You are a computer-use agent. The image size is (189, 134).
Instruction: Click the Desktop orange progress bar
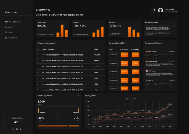coord(53,126)
